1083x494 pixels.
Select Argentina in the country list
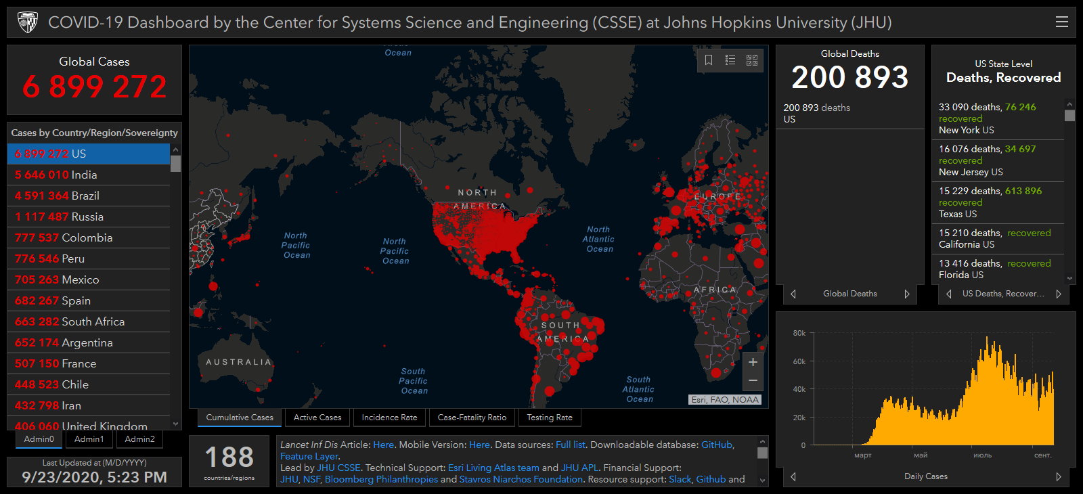89,342
